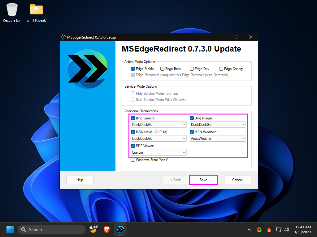Open the weather widget showing 44°
The height and width of the screenshot is (237, 317).
click(x=94, y=229)
